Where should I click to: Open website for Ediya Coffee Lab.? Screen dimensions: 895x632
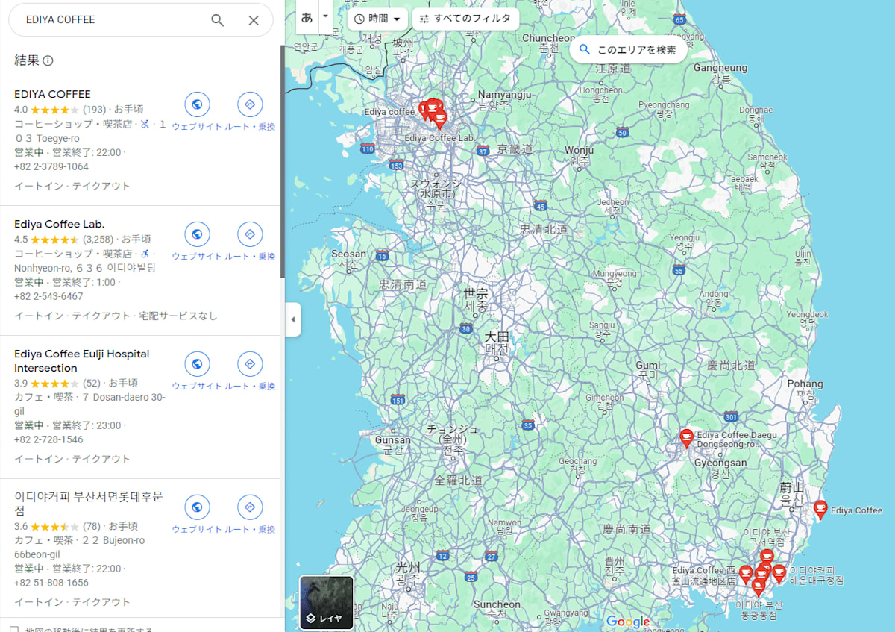tap(197, 234)
